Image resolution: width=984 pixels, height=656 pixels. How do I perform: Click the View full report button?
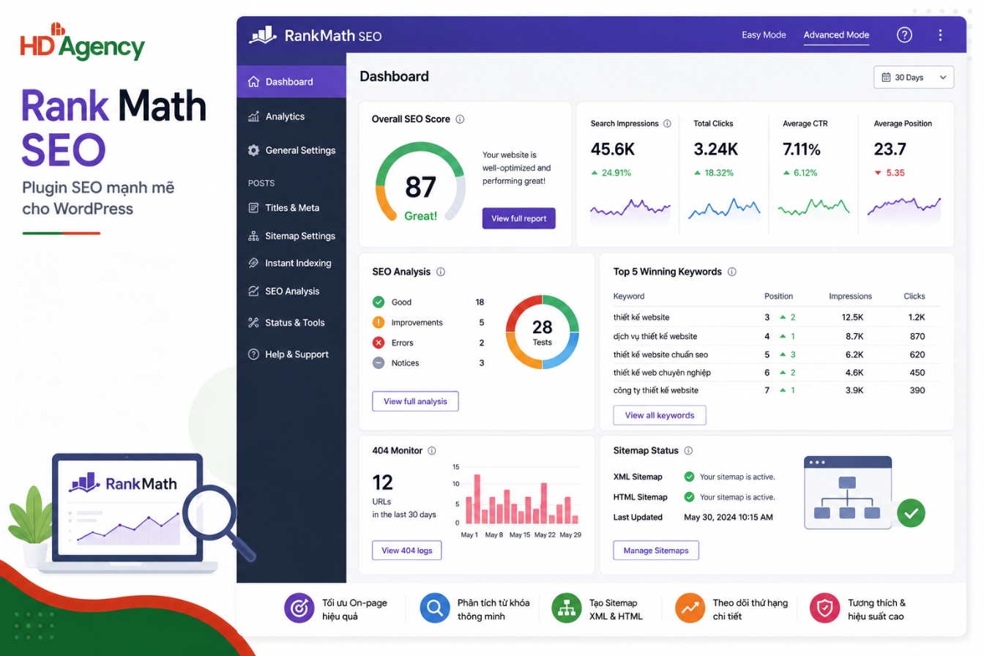(x=519, y=218)
